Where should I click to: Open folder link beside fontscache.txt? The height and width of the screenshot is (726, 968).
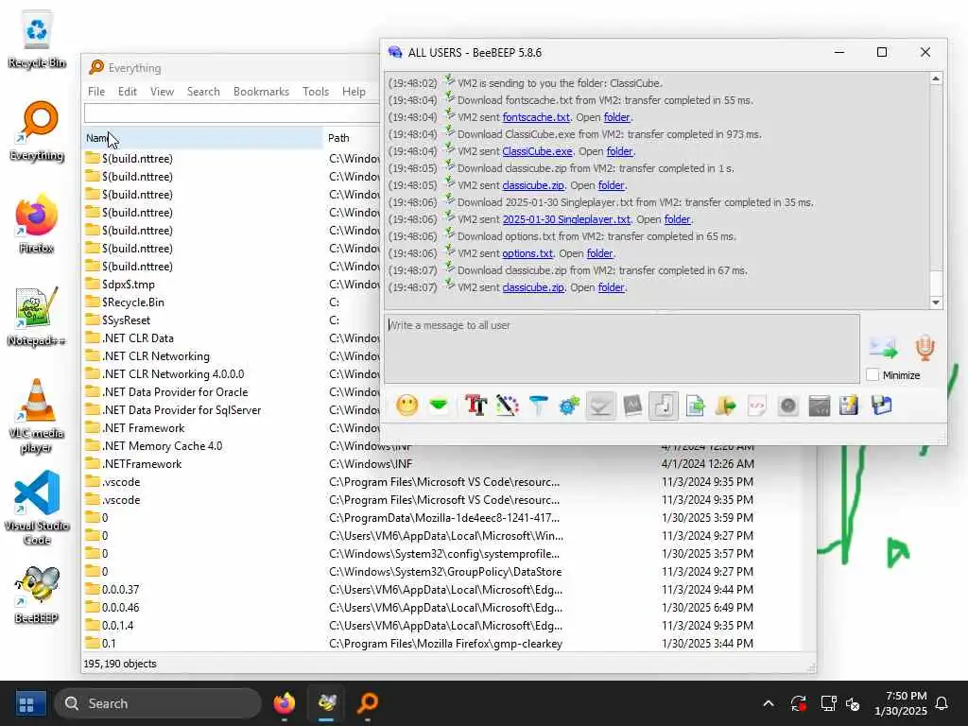click(x=616, y=117)
